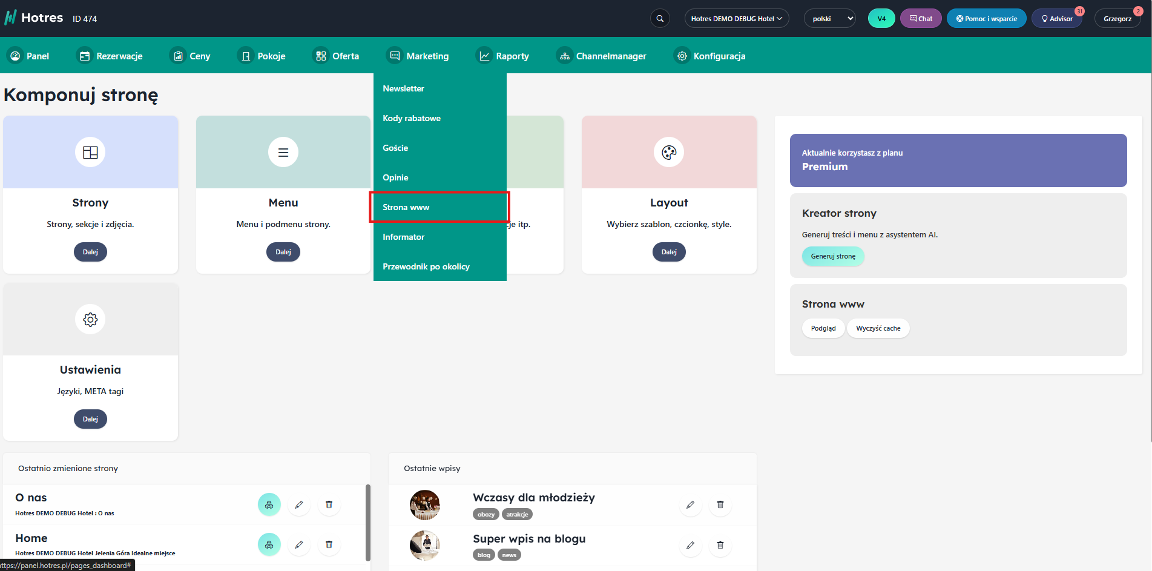Edit the Wczasy dla młodzieży post
Screen dimensions: 1152x571
pos(690,504)
